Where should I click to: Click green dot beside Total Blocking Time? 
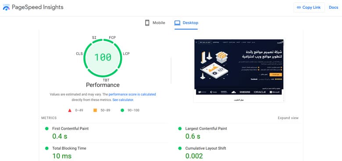coord(46,148)
